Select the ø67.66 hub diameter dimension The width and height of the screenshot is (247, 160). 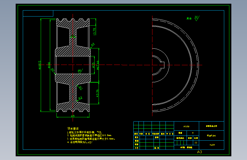point(98,65)
